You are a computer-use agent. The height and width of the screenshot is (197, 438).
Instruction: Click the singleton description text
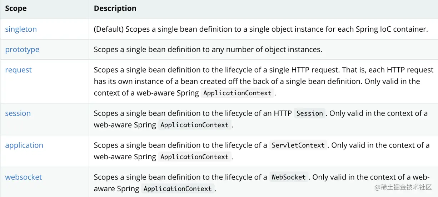[x=260, y=29]
